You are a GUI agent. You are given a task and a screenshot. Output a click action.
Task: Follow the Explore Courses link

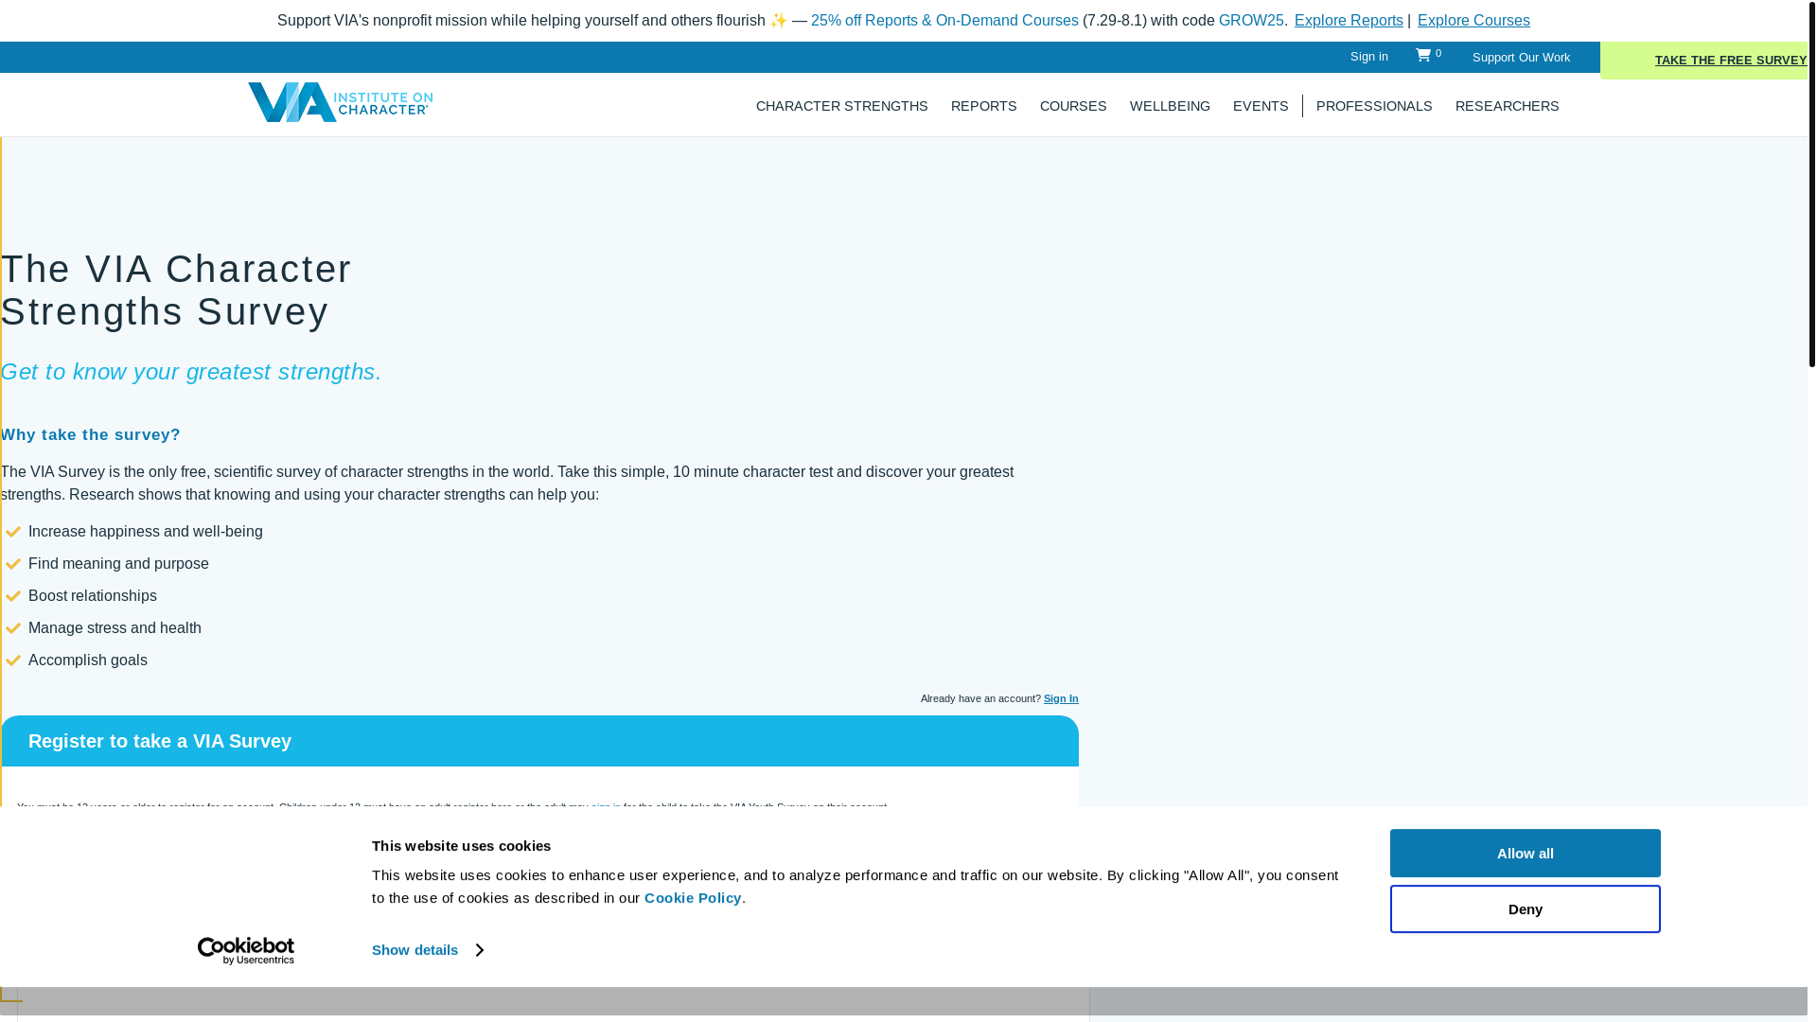[x=1473, y=21]
